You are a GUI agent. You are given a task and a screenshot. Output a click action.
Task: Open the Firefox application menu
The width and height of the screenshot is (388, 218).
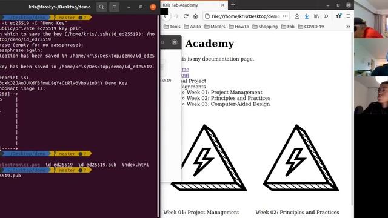pyautogui.click(x=348, y=16)
